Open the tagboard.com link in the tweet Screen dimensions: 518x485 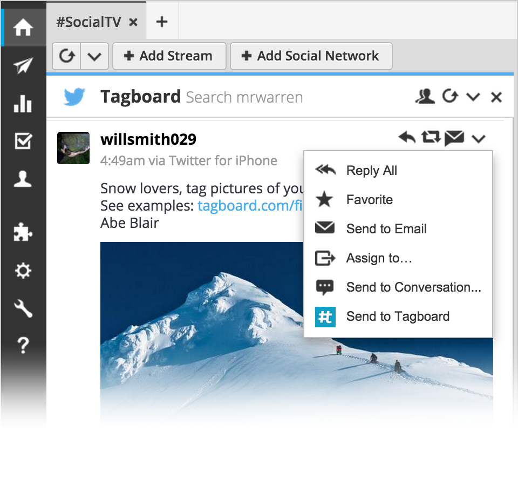[250, 206]
